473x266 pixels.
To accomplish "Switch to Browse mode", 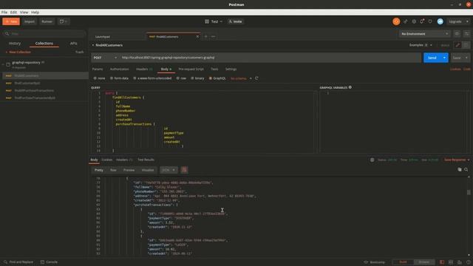I will coord(423,262).
